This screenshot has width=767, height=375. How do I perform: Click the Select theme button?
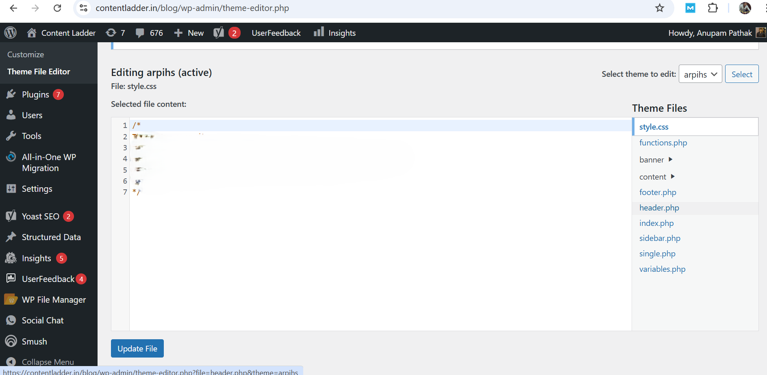pos(742,74)
